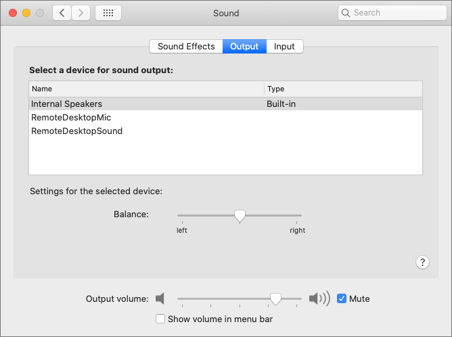Screen dimensions: 452x337
Task: Pick RemoteDesktopSound as output device
Action: click(77, 131)
